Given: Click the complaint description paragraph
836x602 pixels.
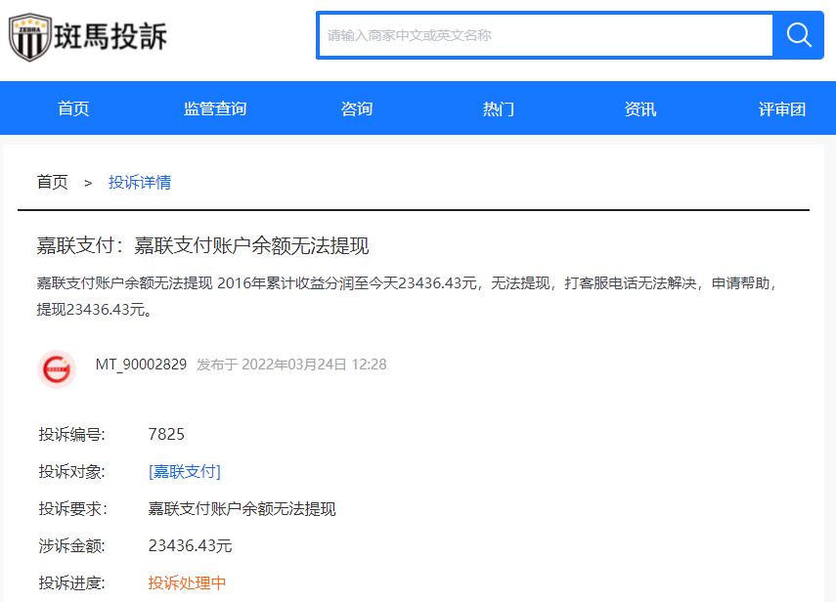Looking at the screenshot, I should (x=407, y=296).
